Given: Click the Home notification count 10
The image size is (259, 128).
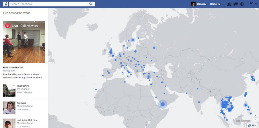Looking at the screenshot, I should (x=219, y=4).
